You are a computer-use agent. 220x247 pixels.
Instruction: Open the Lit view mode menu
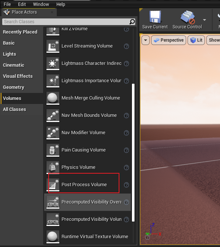click(x=196, y=40)
